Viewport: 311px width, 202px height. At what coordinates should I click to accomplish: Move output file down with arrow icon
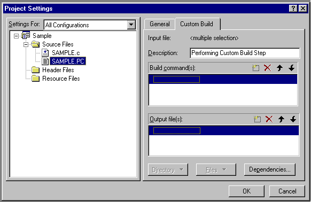point(293,119)
